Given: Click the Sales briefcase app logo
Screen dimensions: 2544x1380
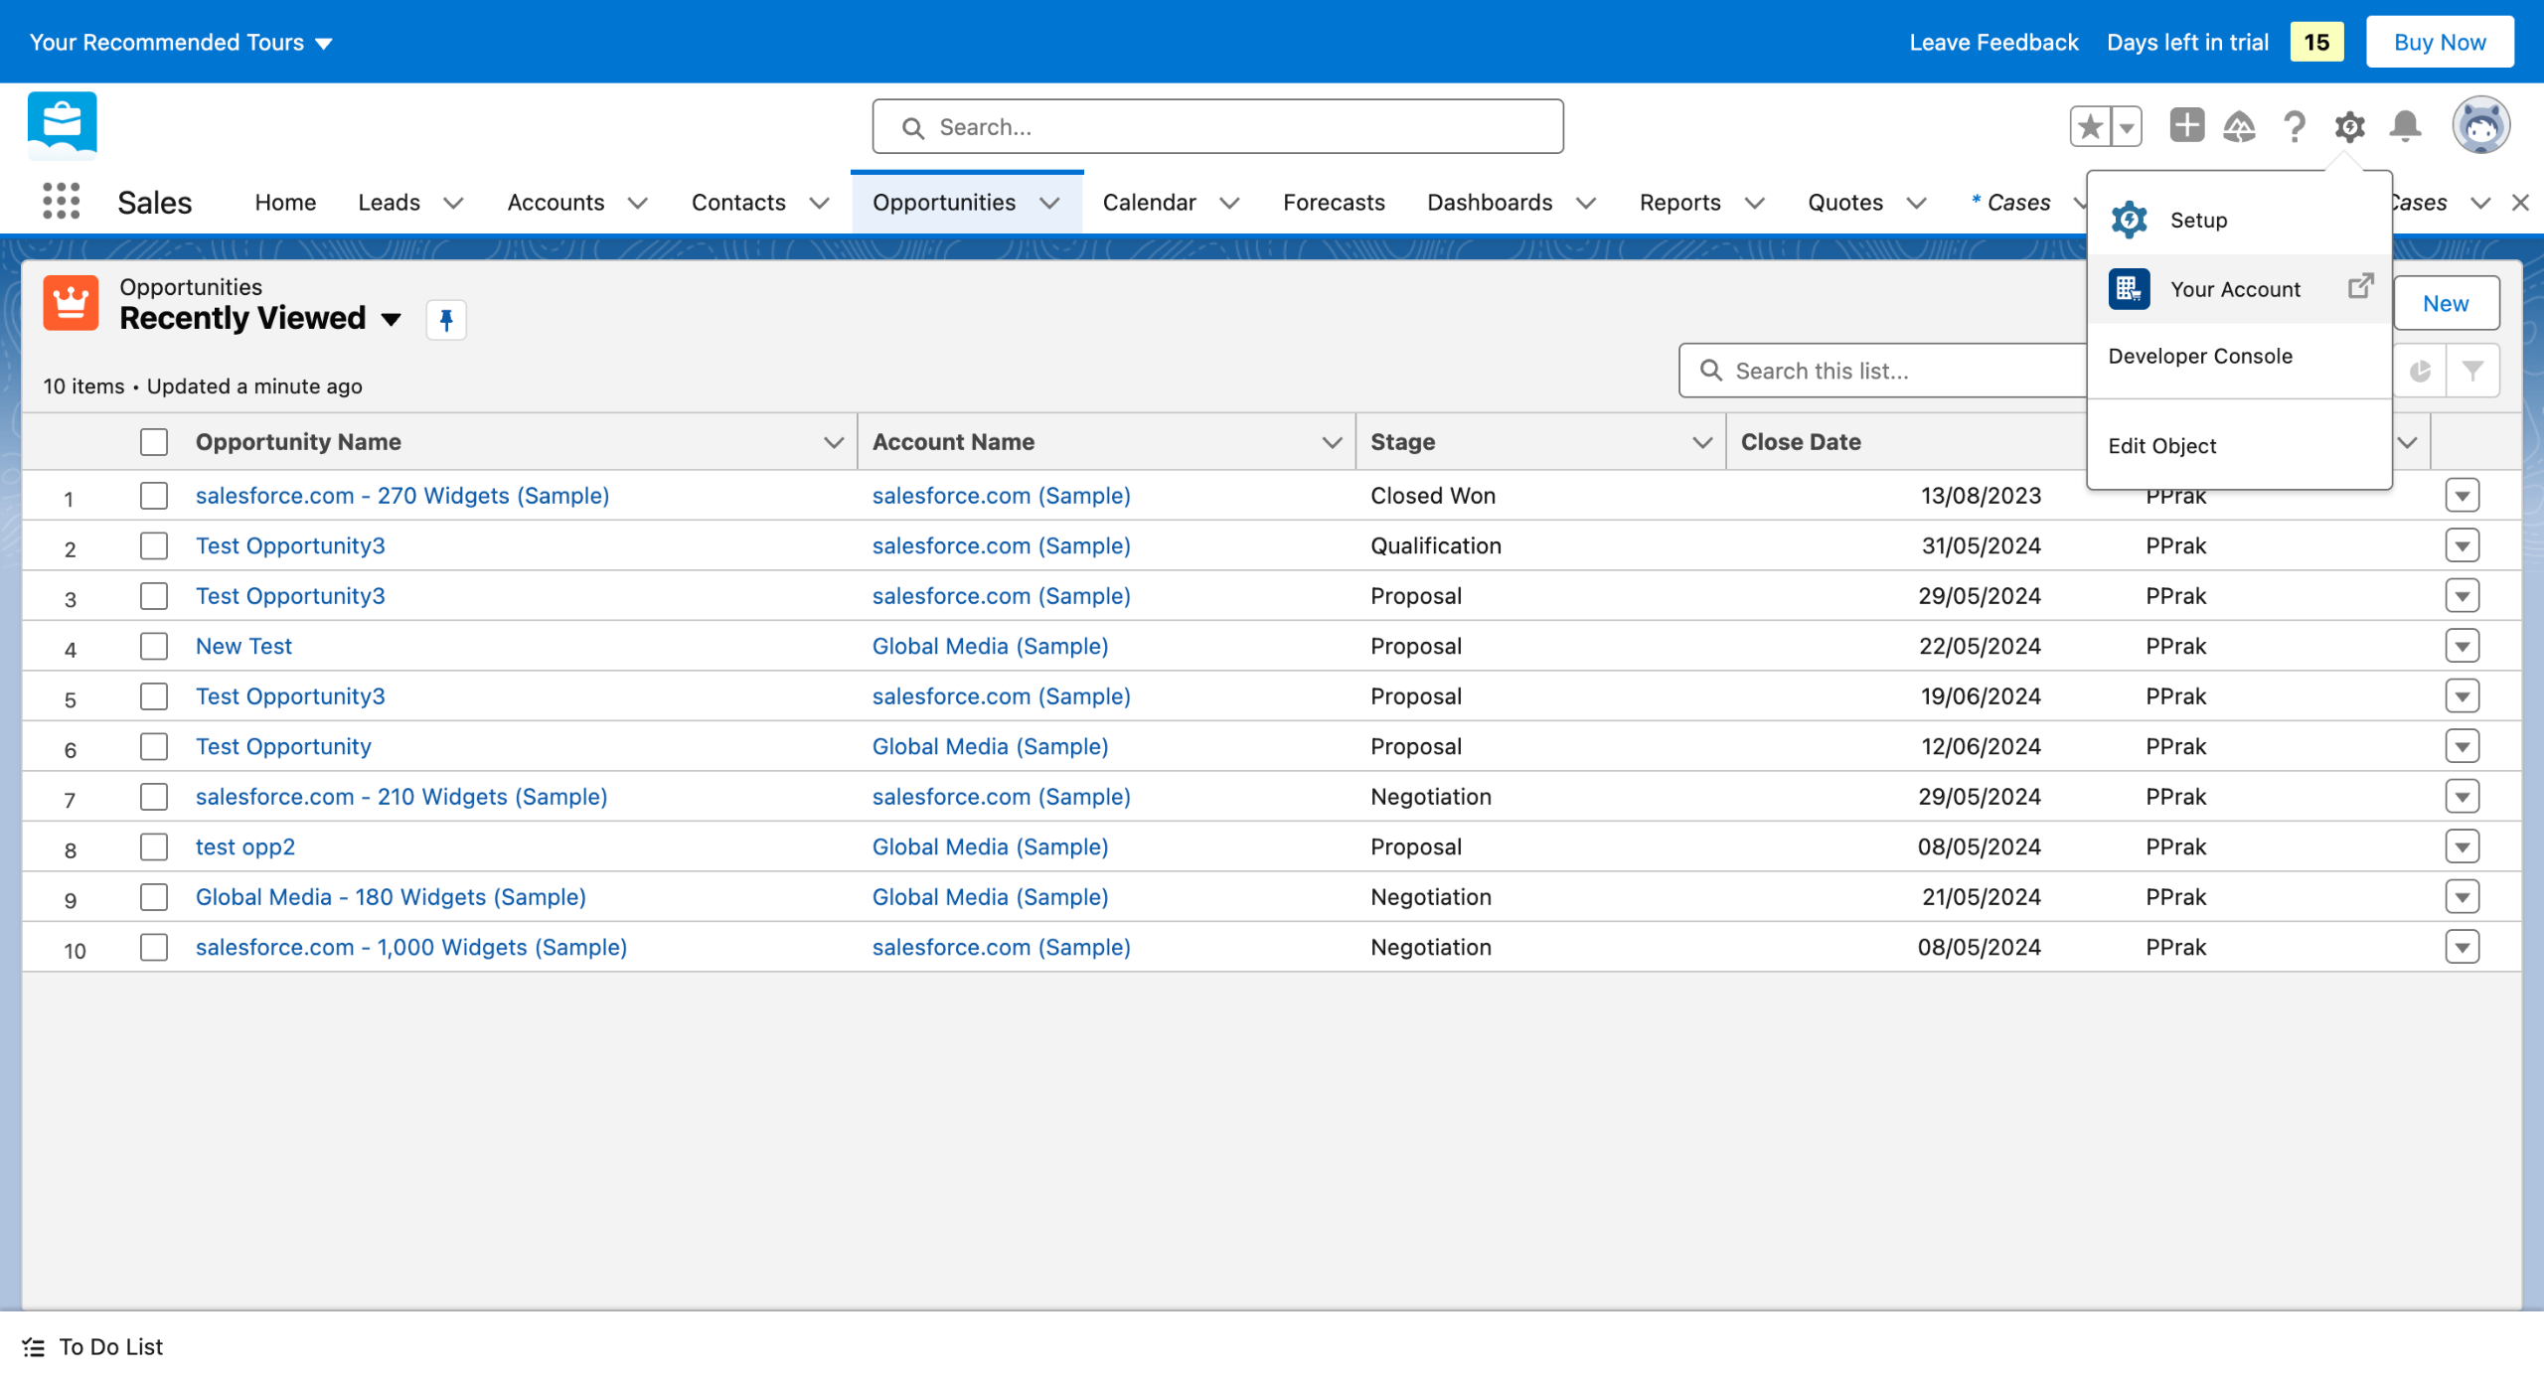Looking at the screenshot, I should (63, 126).
